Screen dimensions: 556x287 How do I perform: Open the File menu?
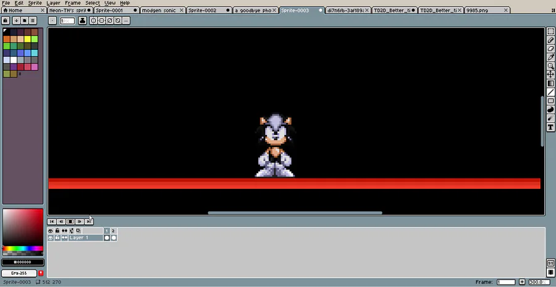click(6, 3)
